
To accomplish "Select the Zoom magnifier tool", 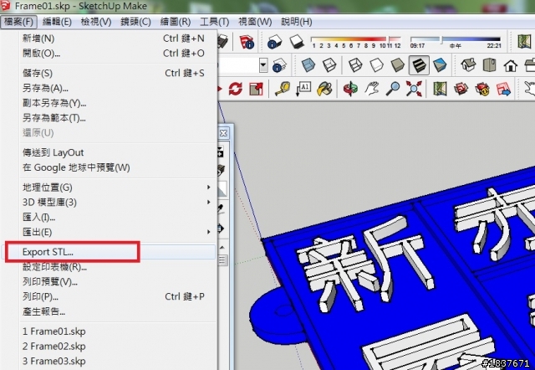I will pyautogui.click(x=393, y=89).
